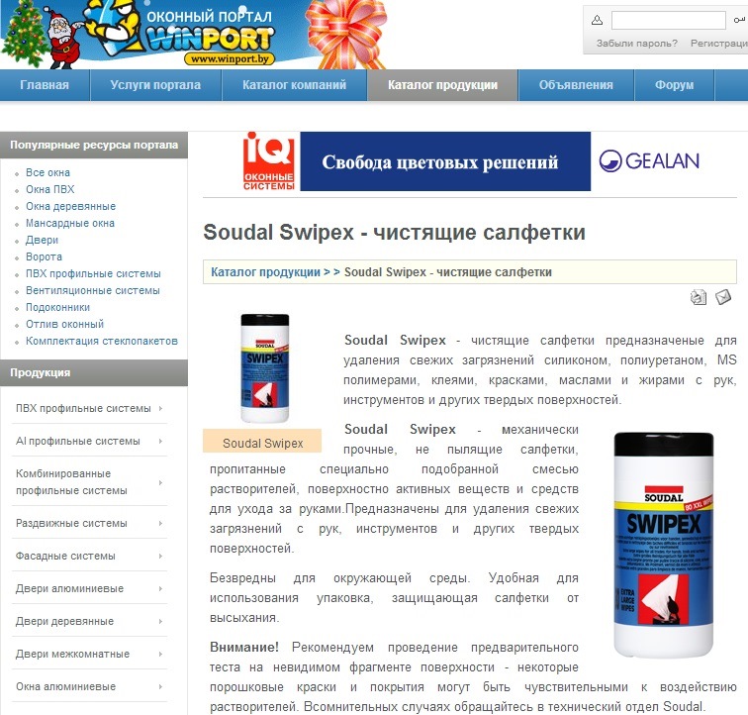Viewport: 748px width, 715px height.
Task: Expand arrow for Раздвижные системы
Action: pyautogui.click(x=160, y=524)
